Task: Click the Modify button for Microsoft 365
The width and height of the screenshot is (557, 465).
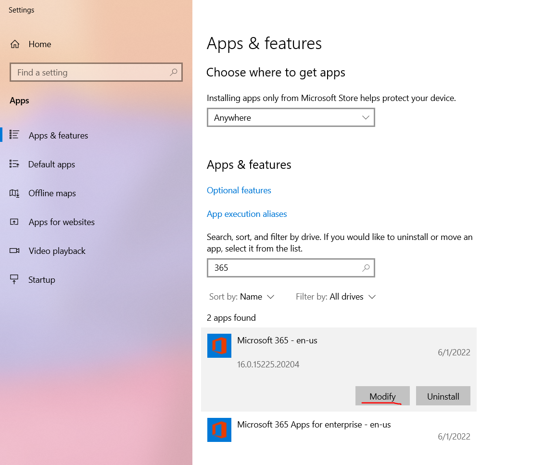Action: tap(382, 396)
